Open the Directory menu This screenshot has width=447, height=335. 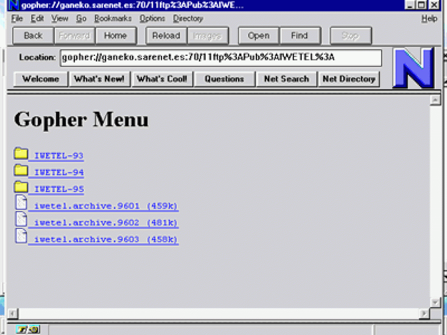click(x=188, y=19)
